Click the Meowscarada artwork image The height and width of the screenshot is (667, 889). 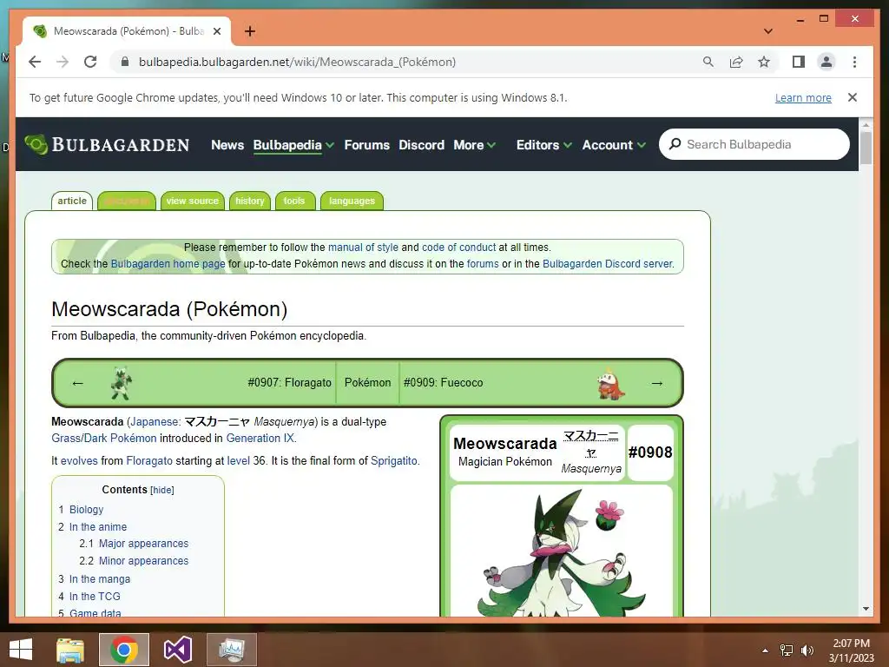pyautogui.click(x=562, y=553)
